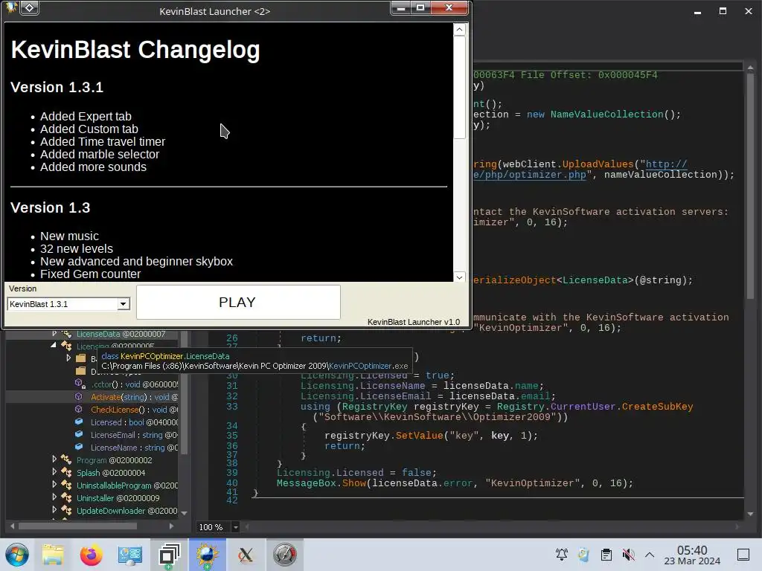Click the Program class icon
The width and height of the screenshot is (762, 571).
[x=66, y=459]
